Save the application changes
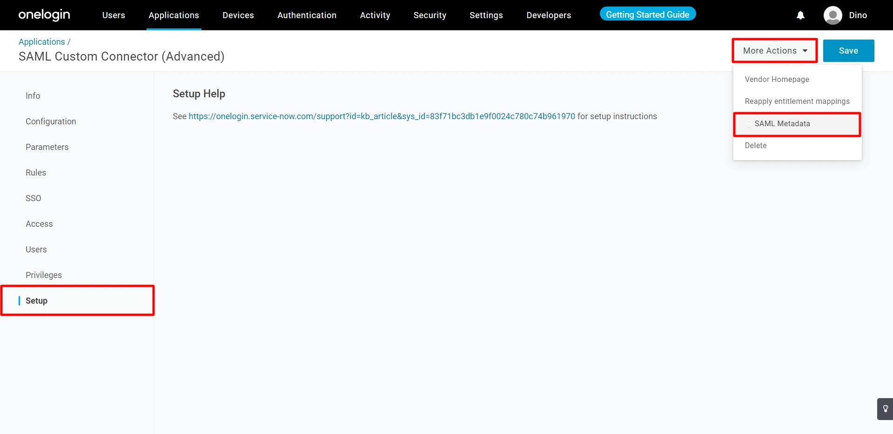The width and height of the screenshot is (893, 434). click(x=848, y=51)
